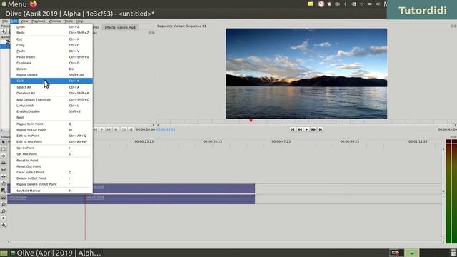Screen dimensions: 457x257
Task: Play the footage viewer
Action: 101,129
